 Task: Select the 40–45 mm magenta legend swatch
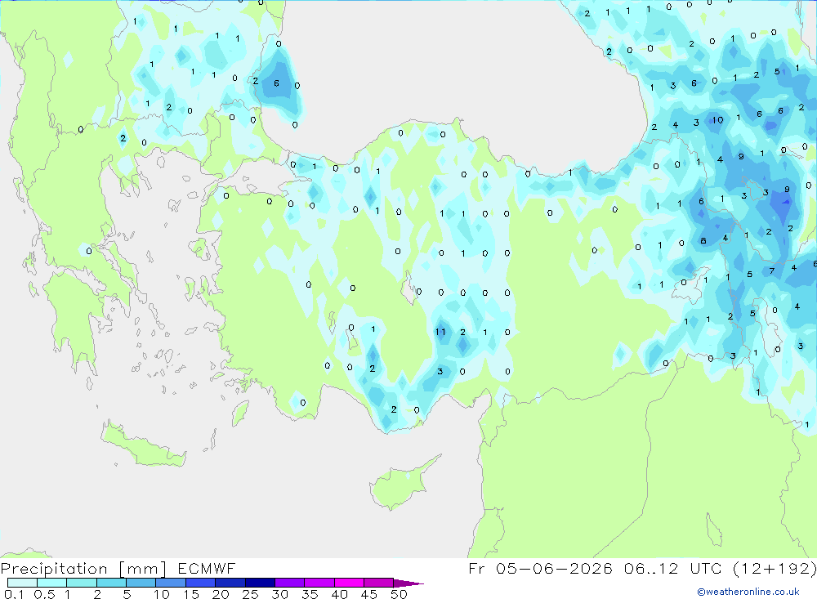349,583
